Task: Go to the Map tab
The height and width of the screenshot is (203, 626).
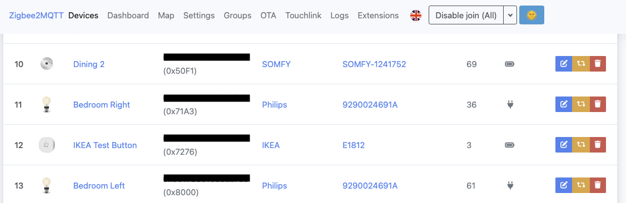Action: (166, 16)
